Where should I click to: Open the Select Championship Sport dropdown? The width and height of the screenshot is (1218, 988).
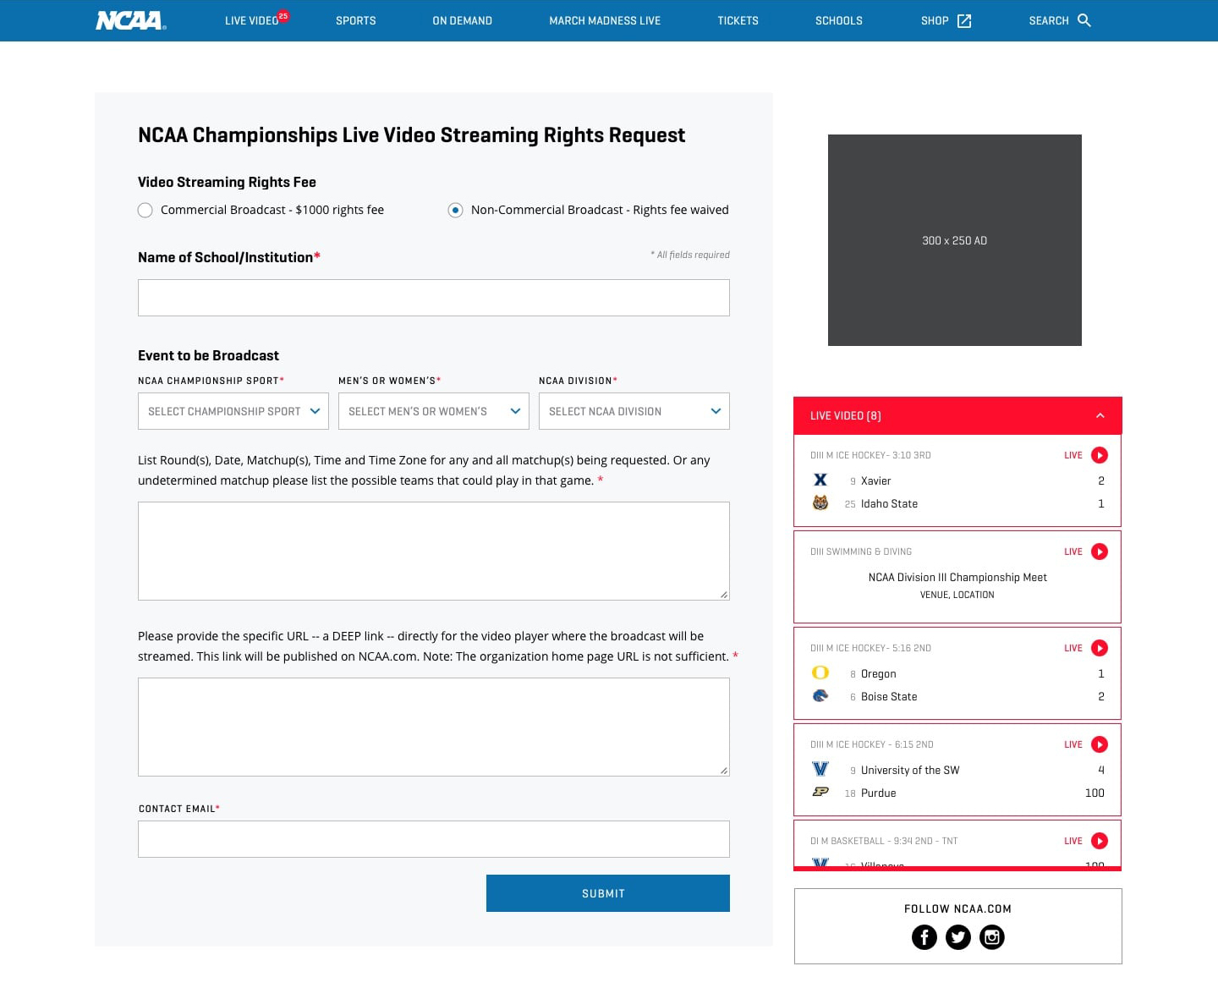(x=233, y=411)
